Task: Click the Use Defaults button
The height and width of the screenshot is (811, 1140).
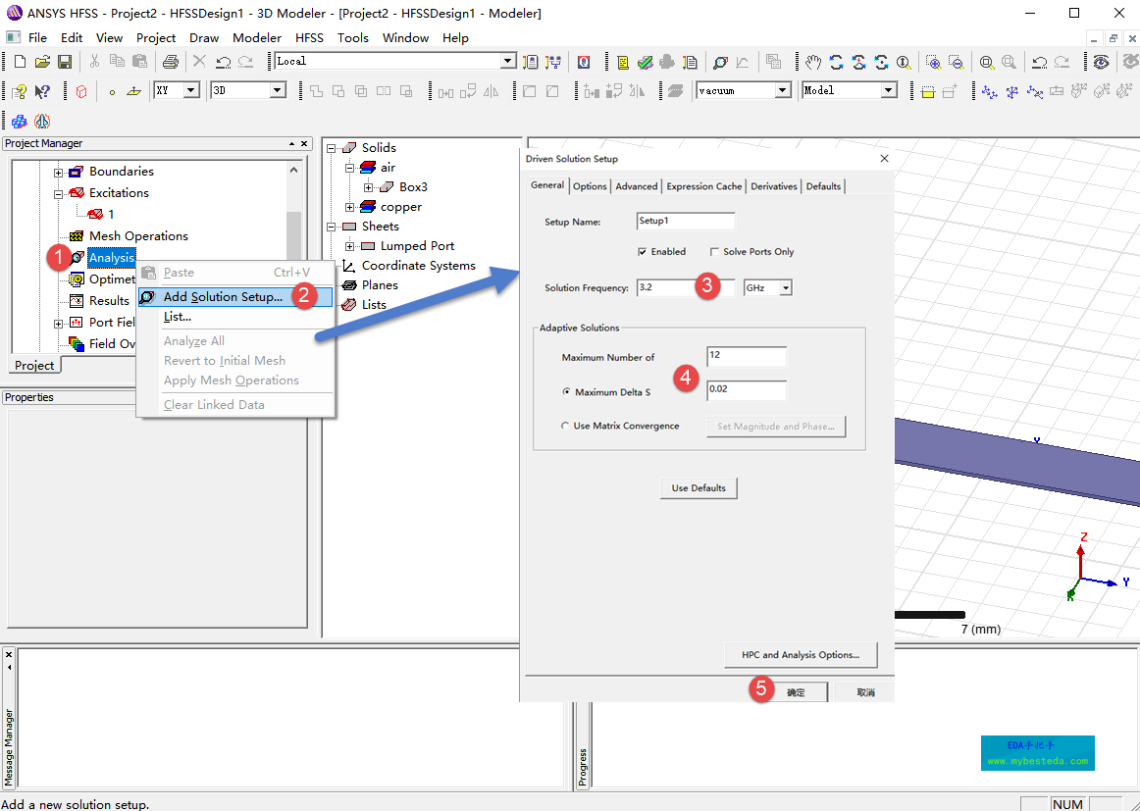Action: pos(699,488)
